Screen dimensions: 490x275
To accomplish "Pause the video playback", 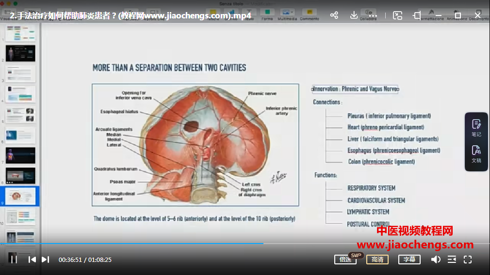I will [14, 260].
